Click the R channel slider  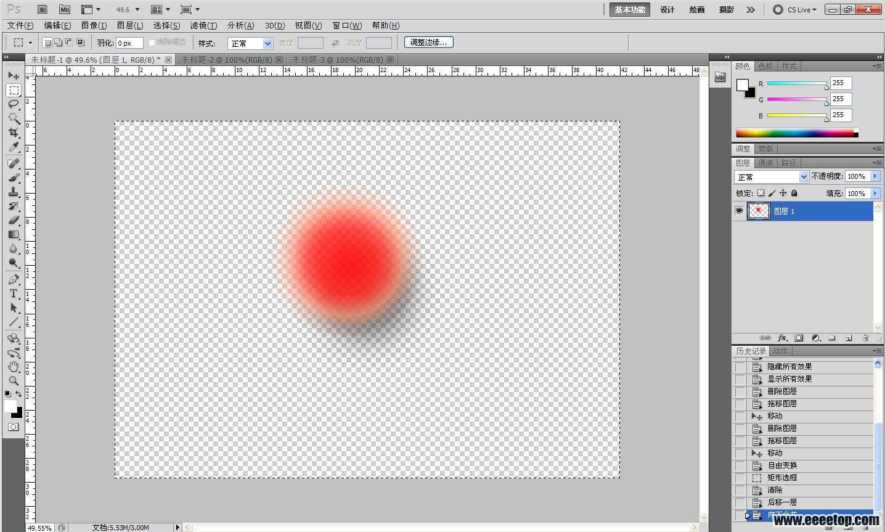[797, 83]
